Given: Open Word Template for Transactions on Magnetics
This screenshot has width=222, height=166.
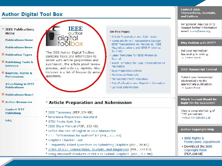Looking at the screenshot, I should point(138,65).
